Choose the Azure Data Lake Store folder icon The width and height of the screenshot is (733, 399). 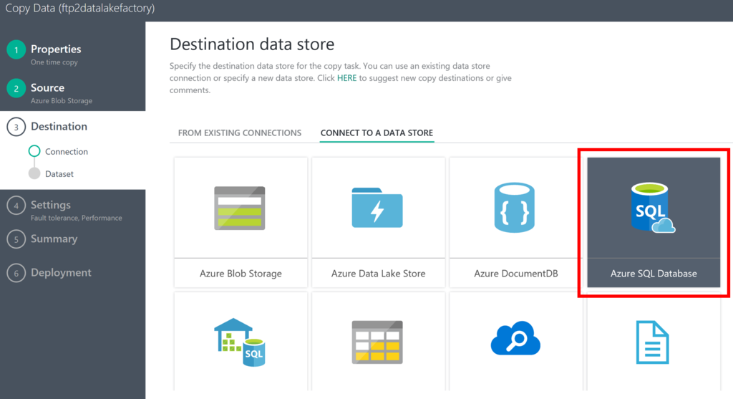(x=377, y=208)
